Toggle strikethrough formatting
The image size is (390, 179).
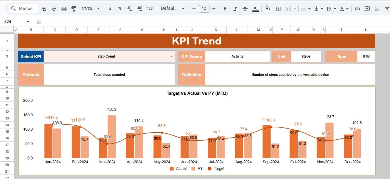pos(245,9)
